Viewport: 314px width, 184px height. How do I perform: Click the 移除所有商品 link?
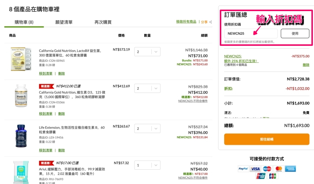(186, 22)
